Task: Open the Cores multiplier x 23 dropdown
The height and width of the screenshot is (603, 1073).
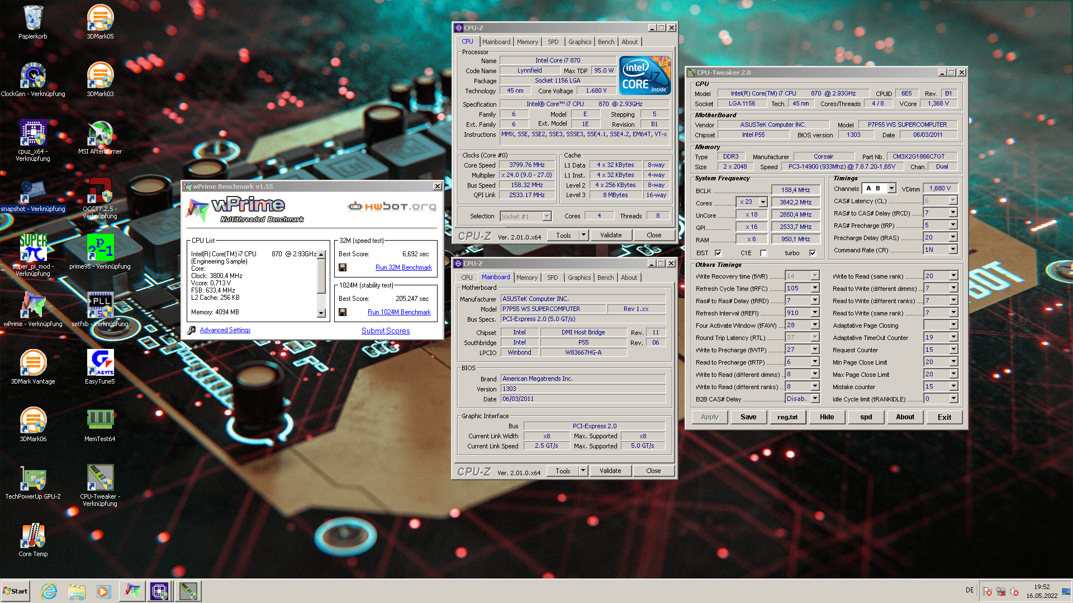Action: [763, 202]
